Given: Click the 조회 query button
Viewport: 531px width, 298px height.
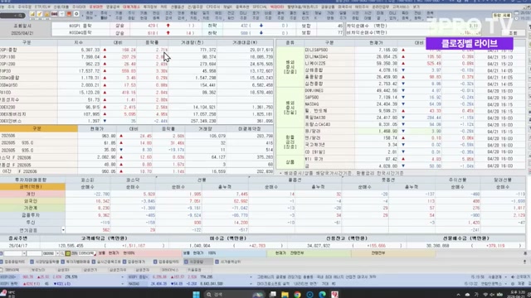Looking at the screenshot, I should [513, 33].
